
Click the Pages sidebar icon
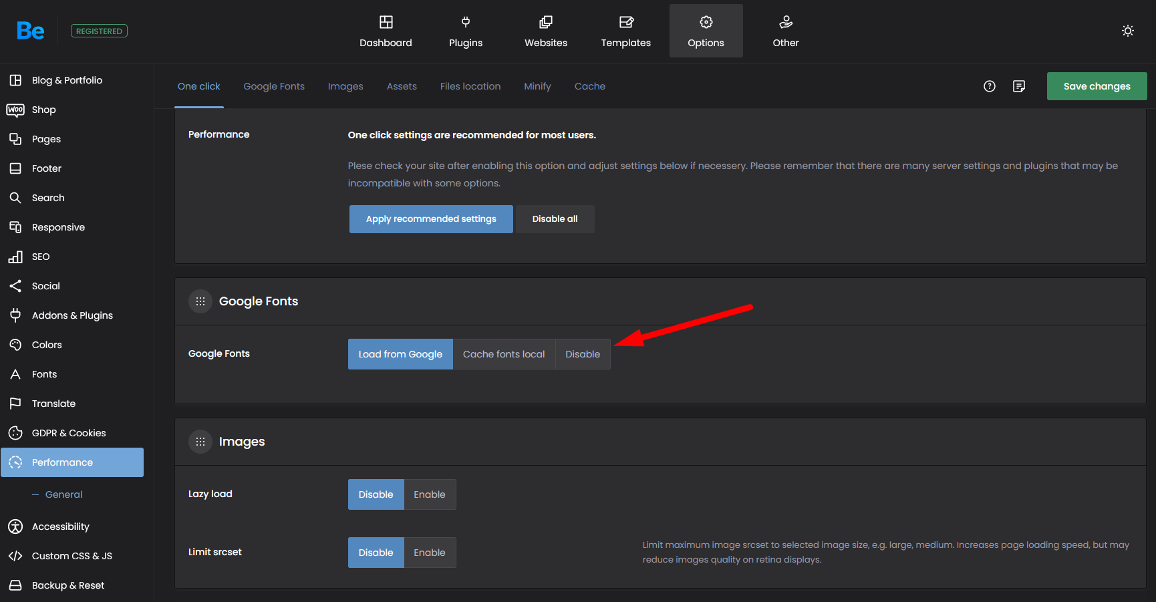point(15,139)
